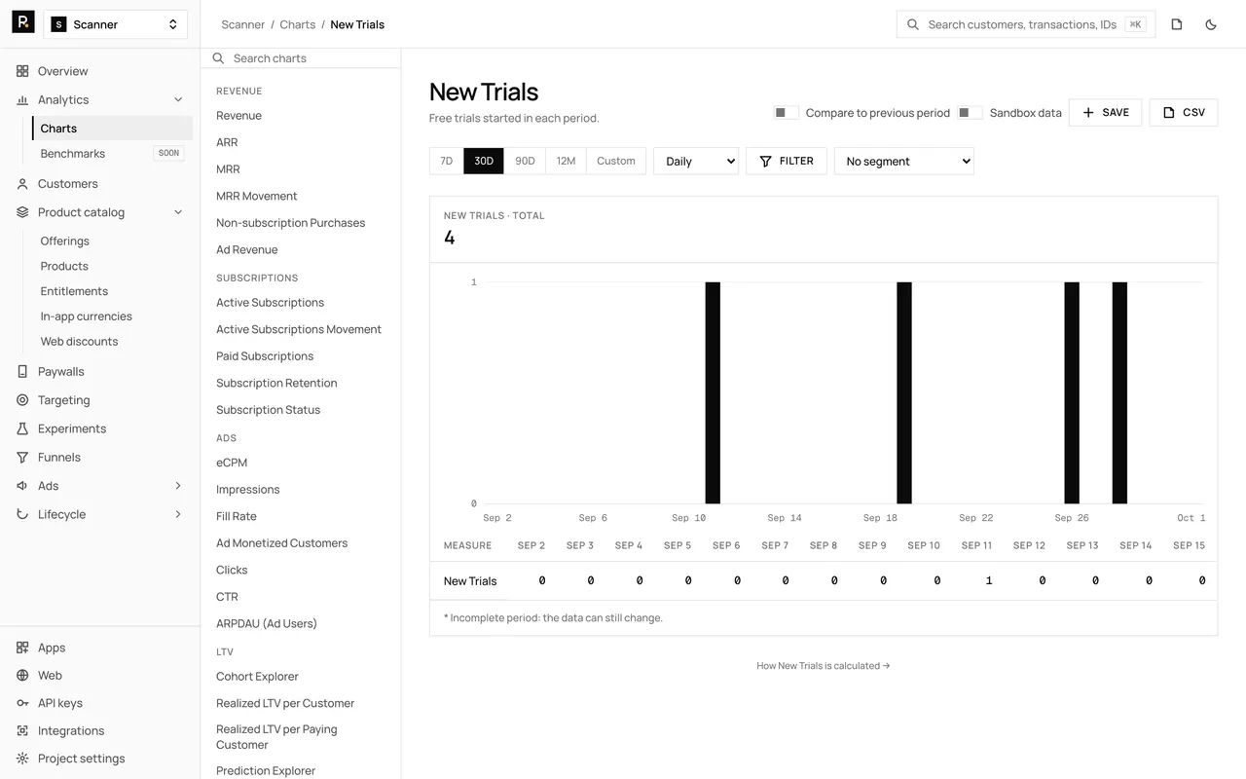Screen dimensions: 1246x779
Task: Click the Ads megaphone icon
Action: tap(22, 486)
